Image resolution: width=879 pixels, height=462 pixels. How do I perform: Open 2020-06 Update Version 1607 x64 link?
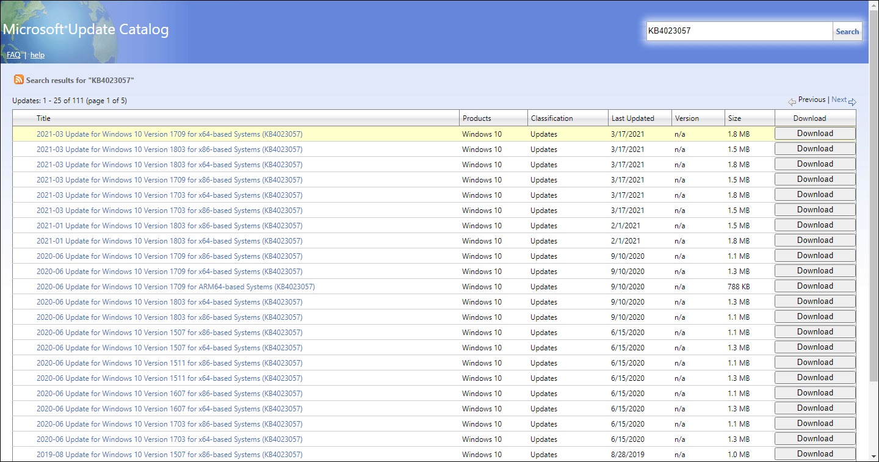169,409
